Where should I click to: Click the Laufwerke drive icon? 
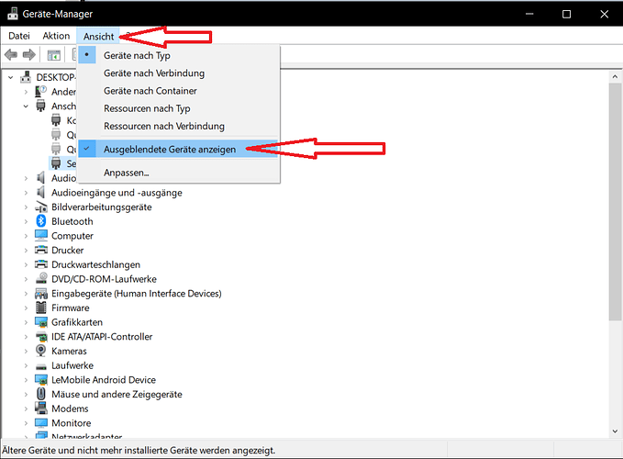(41, 366)
